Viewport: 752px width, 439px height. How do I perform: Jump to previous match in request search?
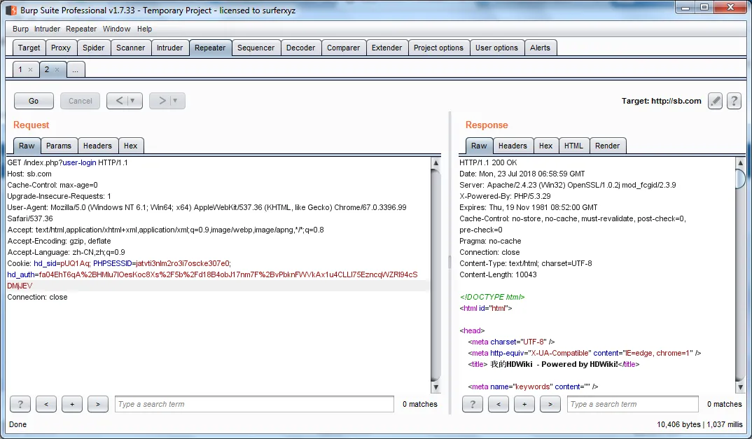coord(46,404)
